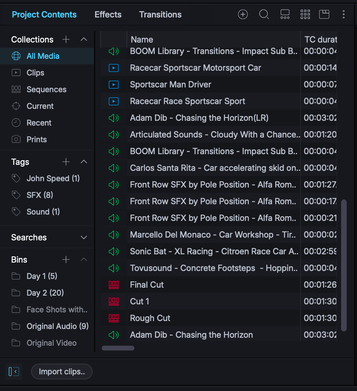357x391 pixels.
Task: Select the All Media collection
Action: [47, 56]
